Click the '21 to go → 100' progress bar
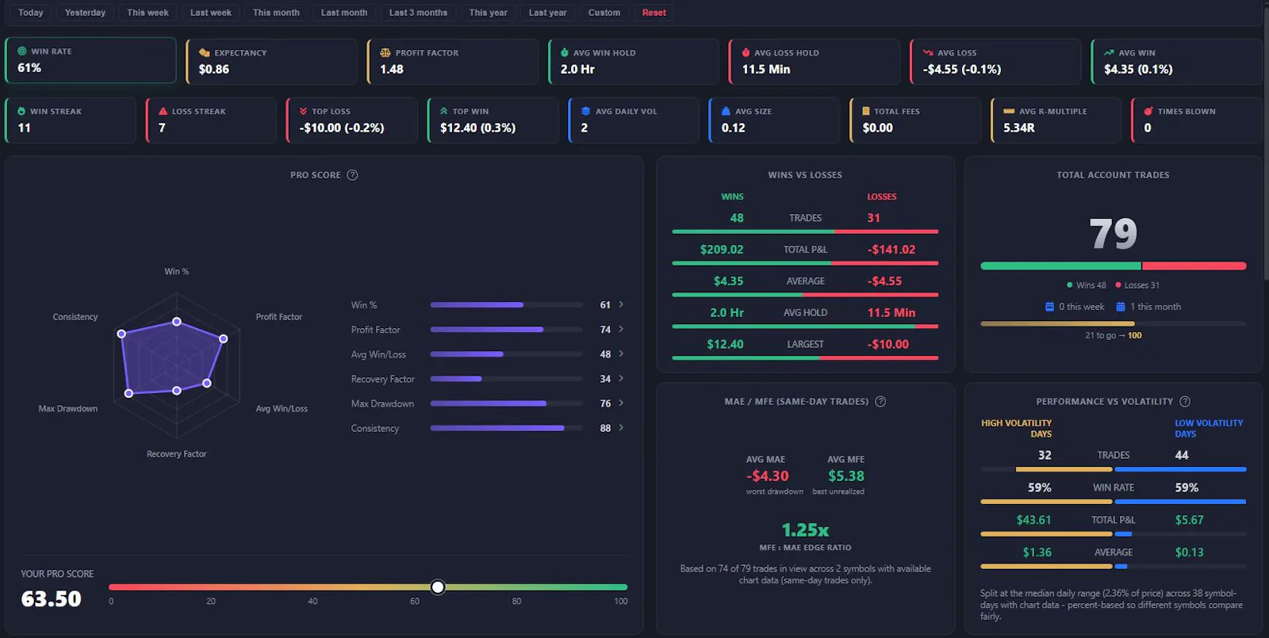Image resolution: width=1269 pixels, height=638 pixels. 1113,323
